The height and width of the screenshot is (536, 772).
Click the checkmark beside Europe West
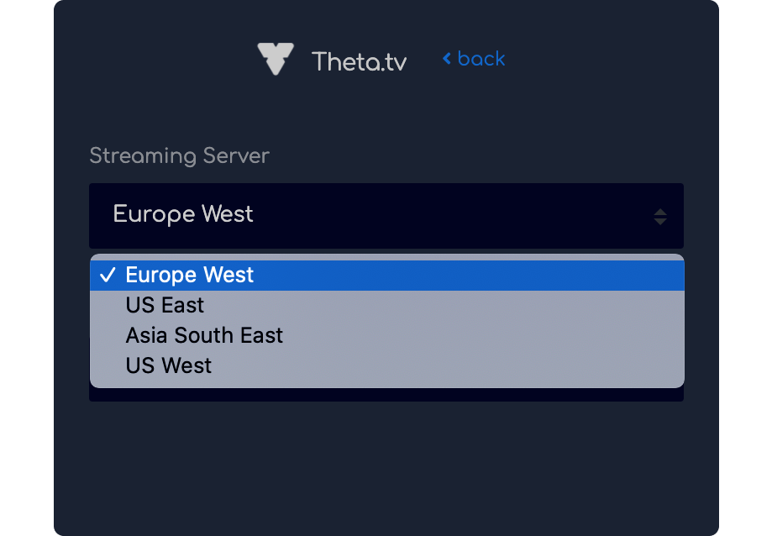click(108, 275)
